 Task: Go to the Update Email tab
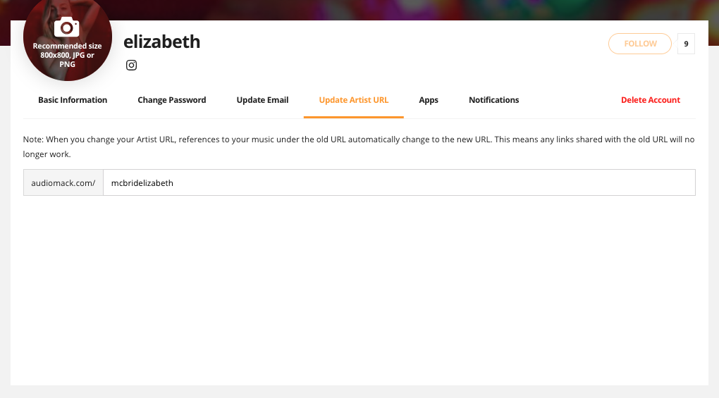tap(262, 100)
